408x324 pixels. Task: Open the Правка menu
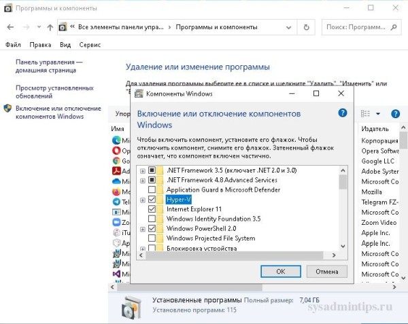click(40, 45)
